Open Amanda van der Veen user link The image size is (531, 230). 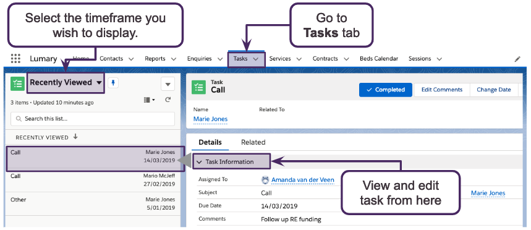(x=303, y=180)
